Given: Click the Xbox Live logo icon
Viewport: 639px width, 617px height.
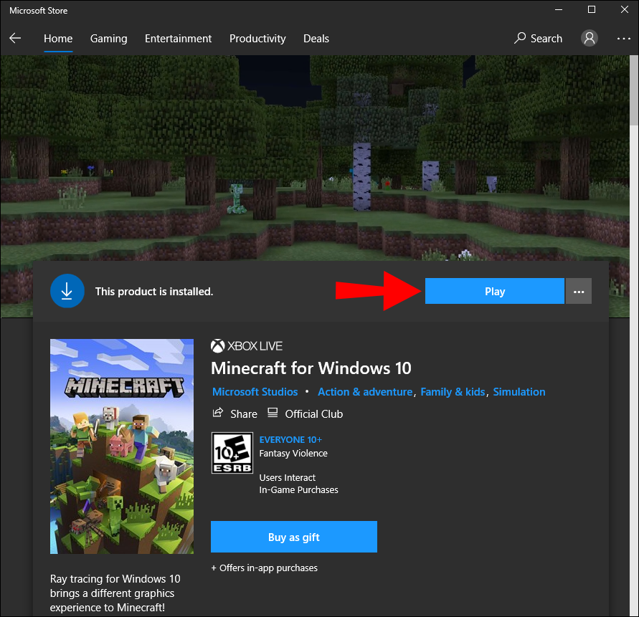Looking at the screenshot, I should click(218, 346).
